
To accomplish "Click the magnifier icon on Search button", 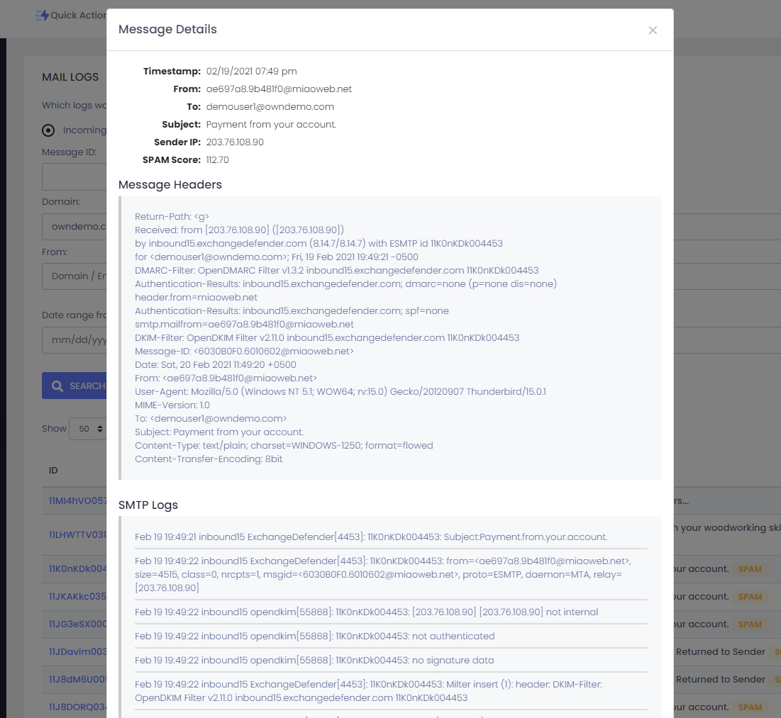I will (57, 386).
